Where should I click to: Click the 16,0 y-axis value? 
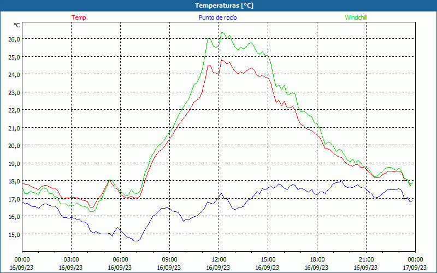[x=14, y=217]
